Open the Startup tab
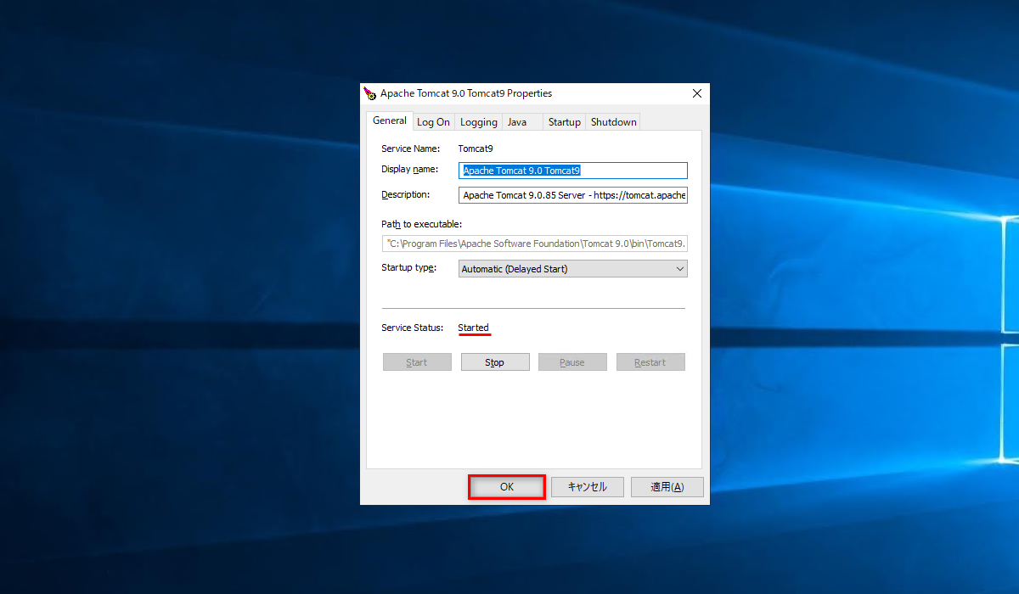 pos(565,122)
